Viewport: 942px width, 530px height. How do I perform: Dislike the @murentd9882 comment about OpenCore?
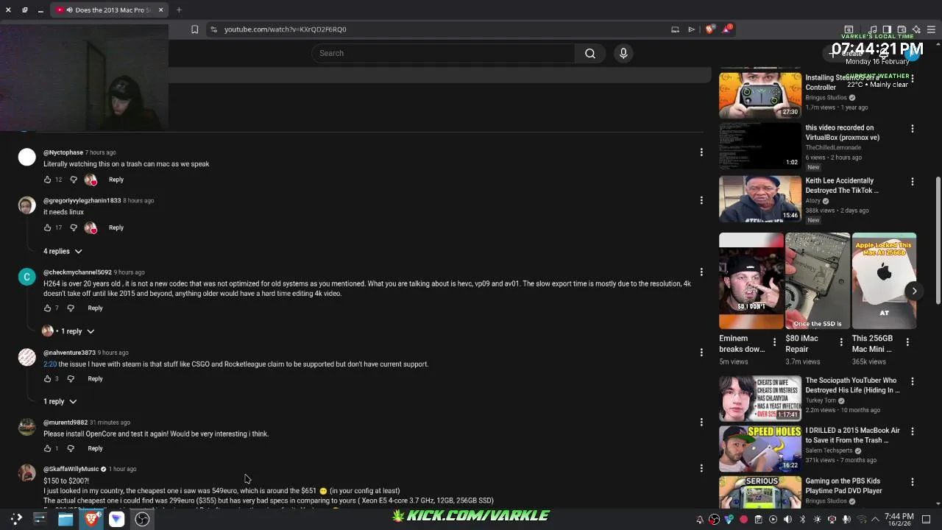click(71, 448)
